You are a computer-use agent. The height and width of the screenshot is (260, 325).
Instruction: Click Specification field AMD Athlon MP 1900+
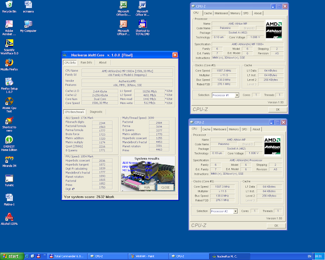pos(247,44)
